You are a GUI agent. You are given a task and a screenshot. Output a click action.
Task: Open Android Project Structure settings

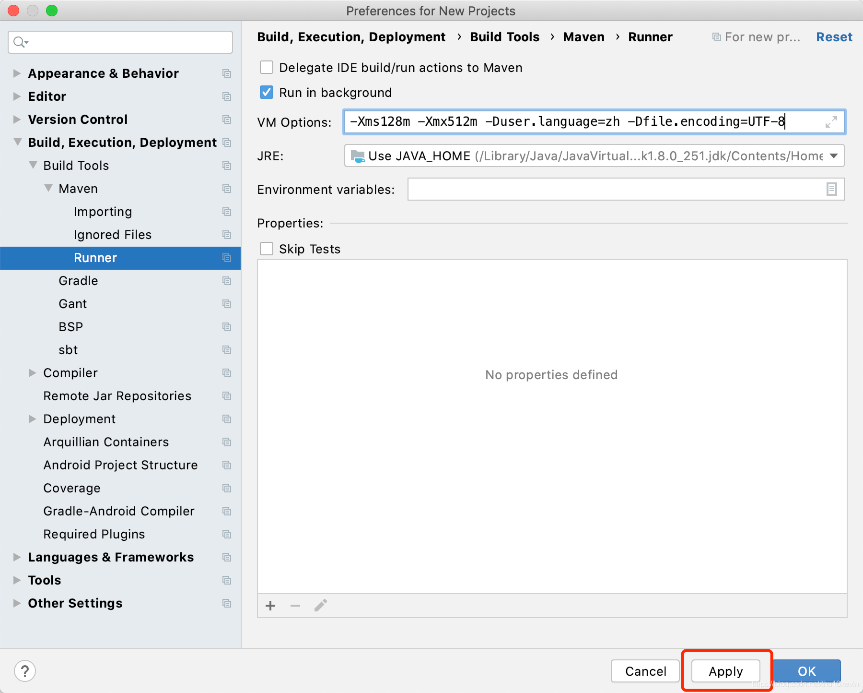click(x=120, y=465)
